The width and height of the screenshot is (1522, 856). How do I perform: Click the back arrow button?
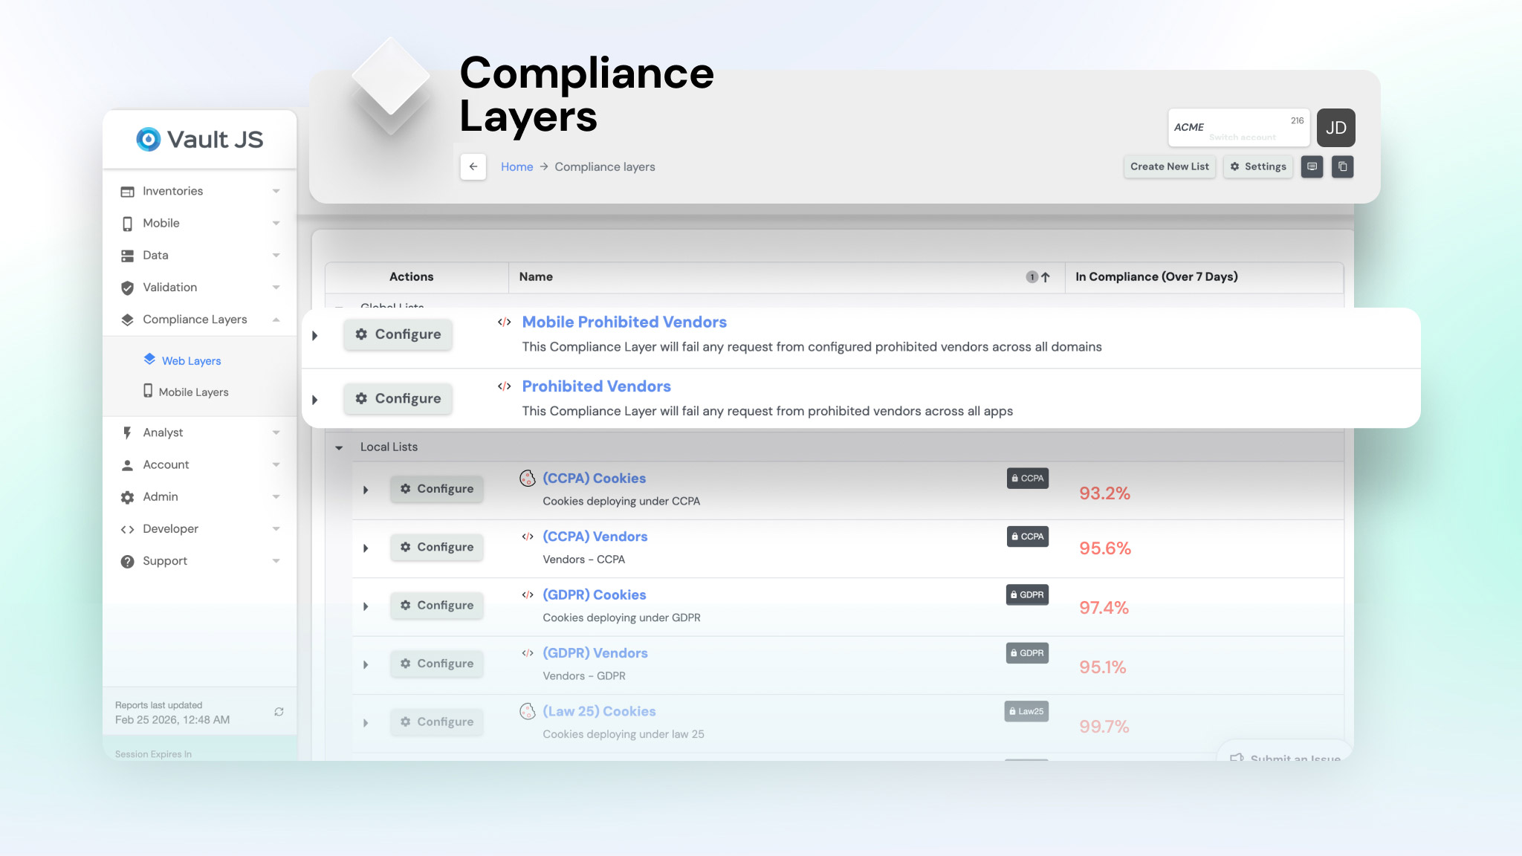coord(473,166)
